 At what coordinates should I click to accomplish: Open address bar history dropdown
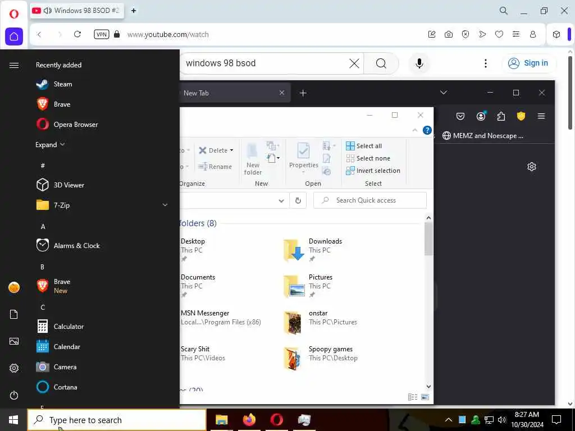(281, 201)
